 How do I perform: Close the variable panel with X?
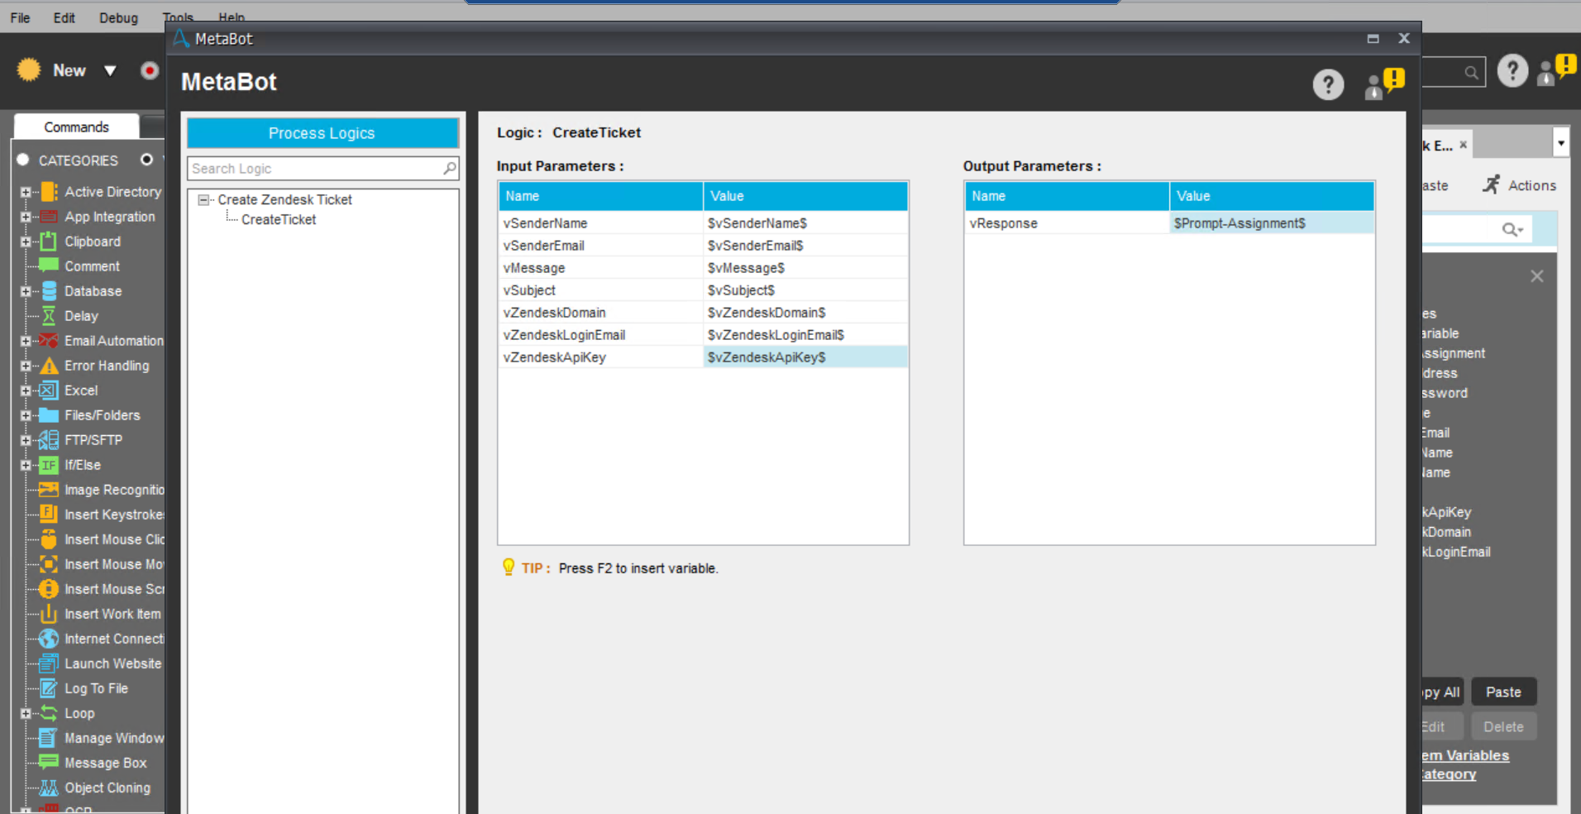[x=1536, y=276]
